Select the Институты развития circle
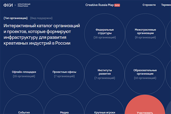 point(104,74)
